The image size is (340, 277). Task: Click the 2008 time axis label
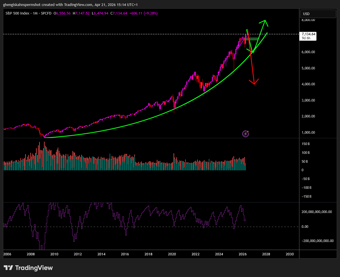point(31,254)
